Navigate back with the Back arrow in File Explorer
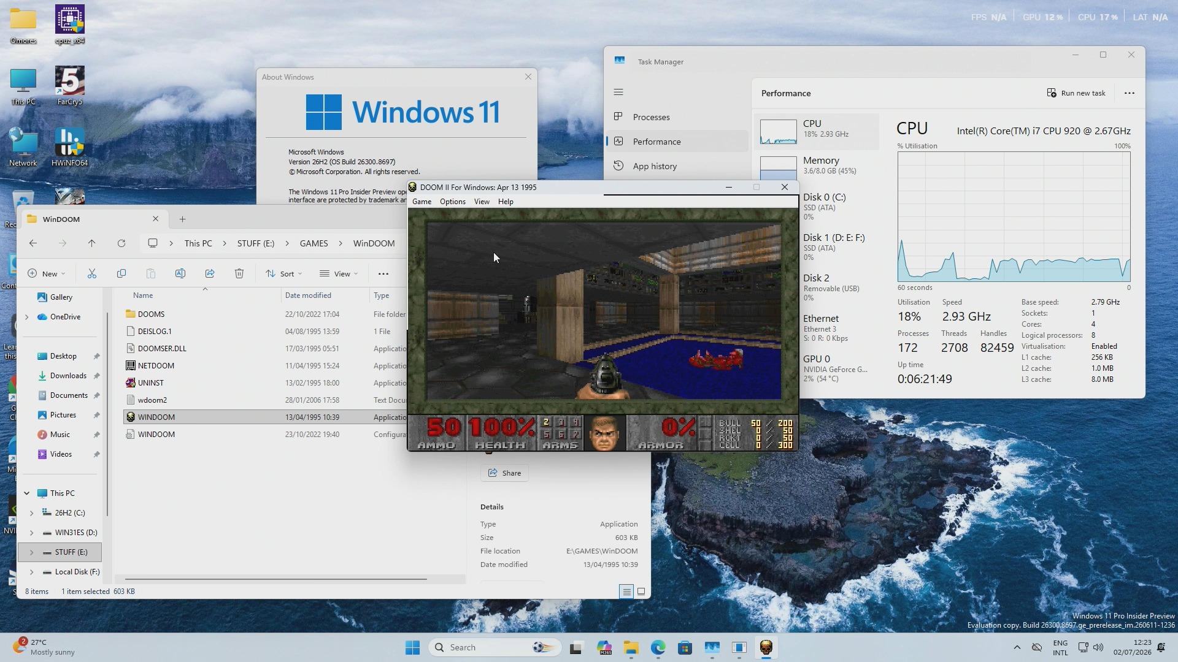The image size is (1178, 662). pos(33,243)
